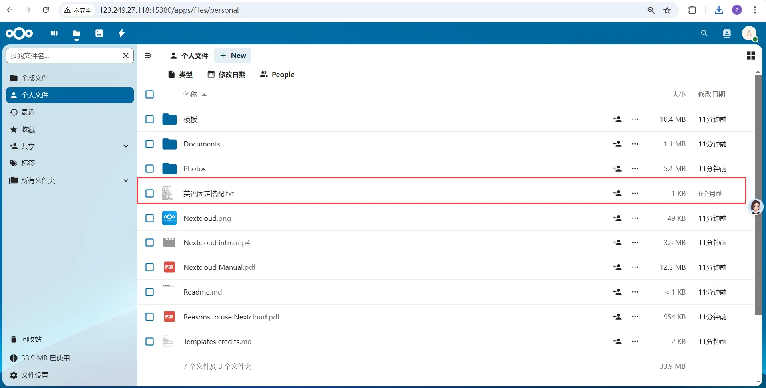The image size is (766, 388).
Task: Expand the 所有文件夹 sidebar chevron
Action: click(126, 180)
